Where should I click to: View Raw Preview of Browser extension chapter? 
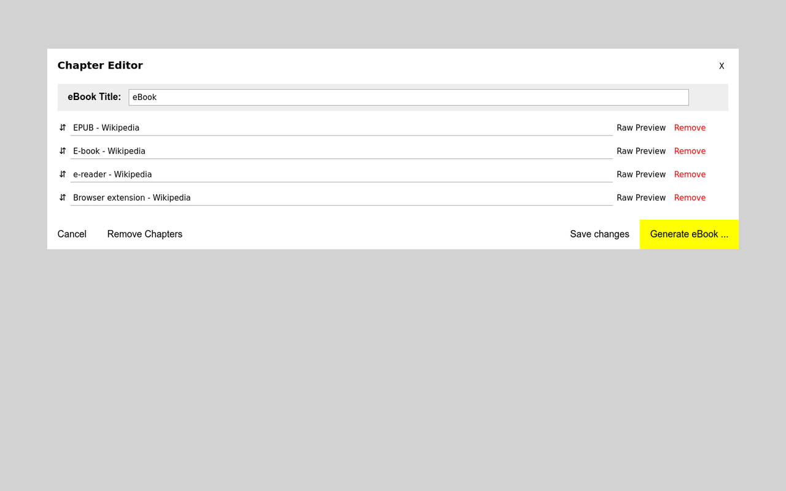[x=641, y=198]
